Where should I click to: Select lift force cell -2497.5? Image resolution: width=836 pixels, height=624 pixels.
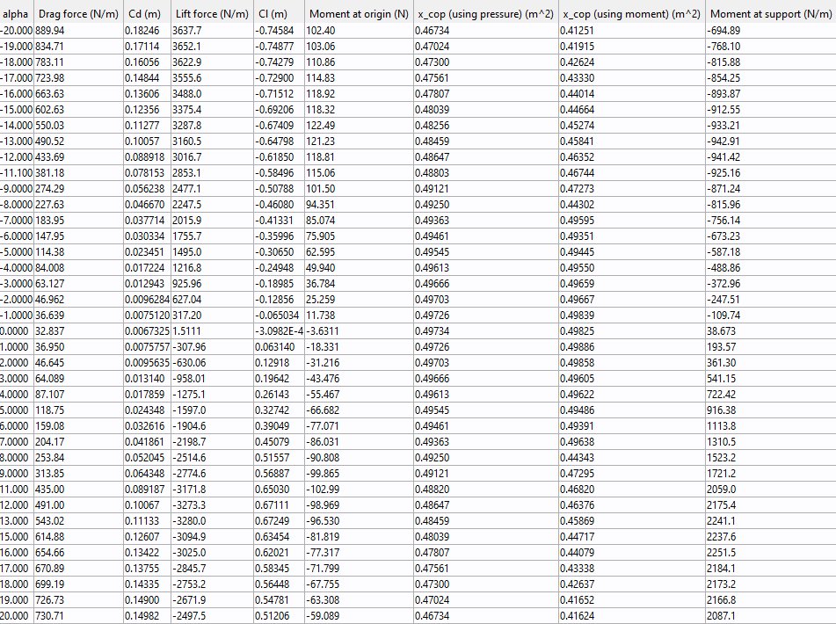212,616
